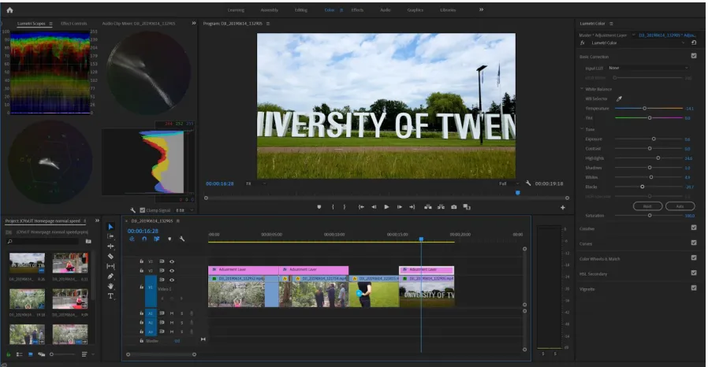The image size is (708, 367).
Task: Click the Auto button in Lumetri Color
Action: [x=680, y=206]
